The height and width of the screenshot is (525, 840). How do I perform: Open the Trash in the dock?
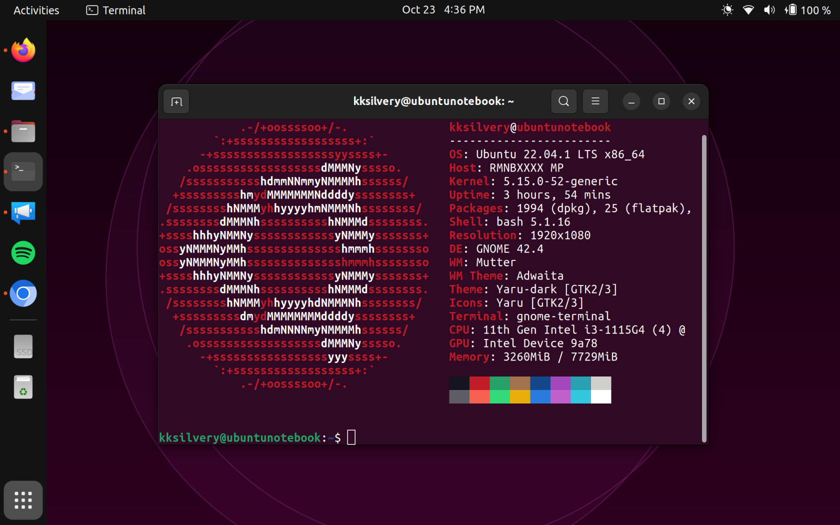coord(23,387)
